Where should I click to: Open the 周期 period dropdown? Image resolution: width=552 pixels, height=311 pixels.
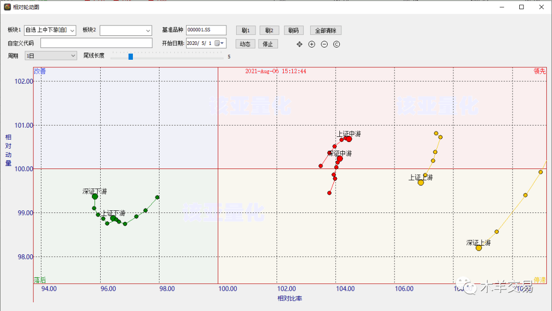coord(72,56)
